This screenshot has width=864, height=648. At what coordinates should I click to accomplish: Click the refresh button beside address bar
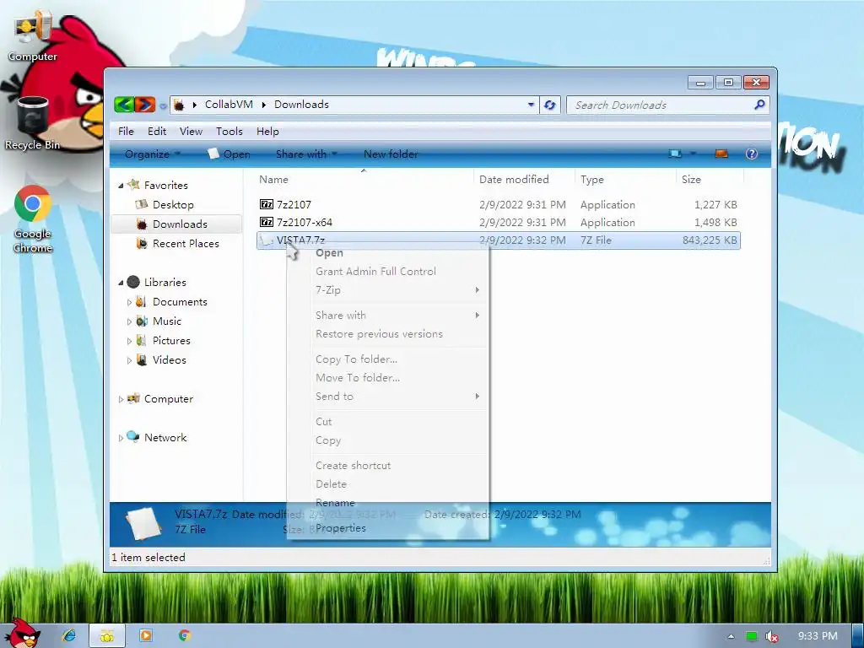(x=549, y=105)
